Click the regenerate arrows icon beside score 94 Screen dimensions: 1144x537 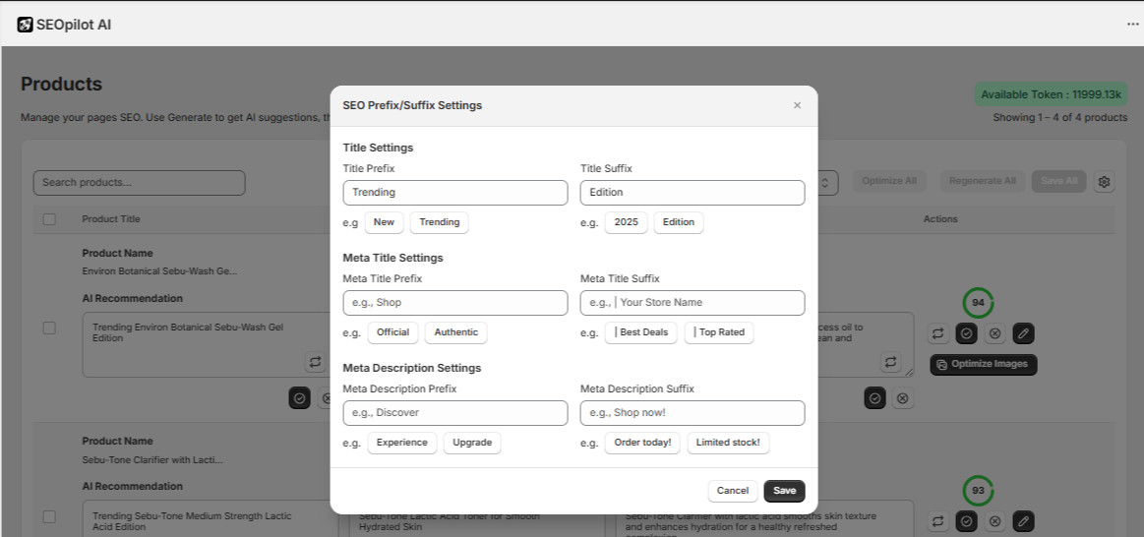pos(938,333)
